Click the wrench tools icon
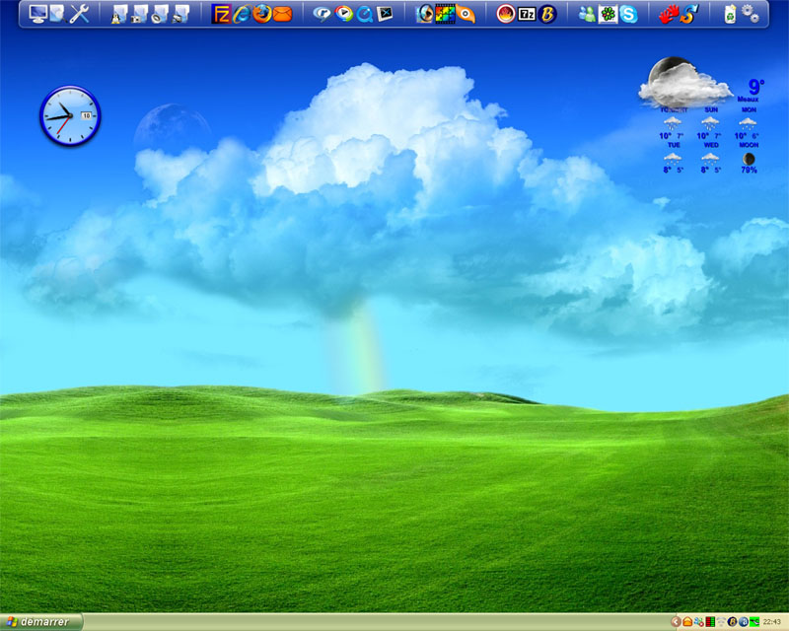Screen dimensions: 789x631 (x=81, y=14)
